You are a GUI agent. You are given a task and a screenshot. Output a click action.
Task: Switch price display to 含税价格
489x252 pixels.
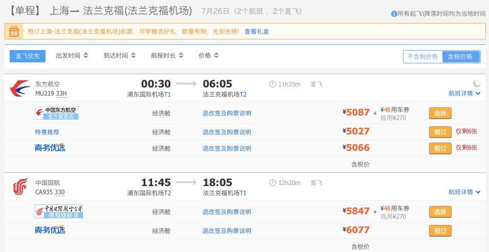click(x=460, y=57)
